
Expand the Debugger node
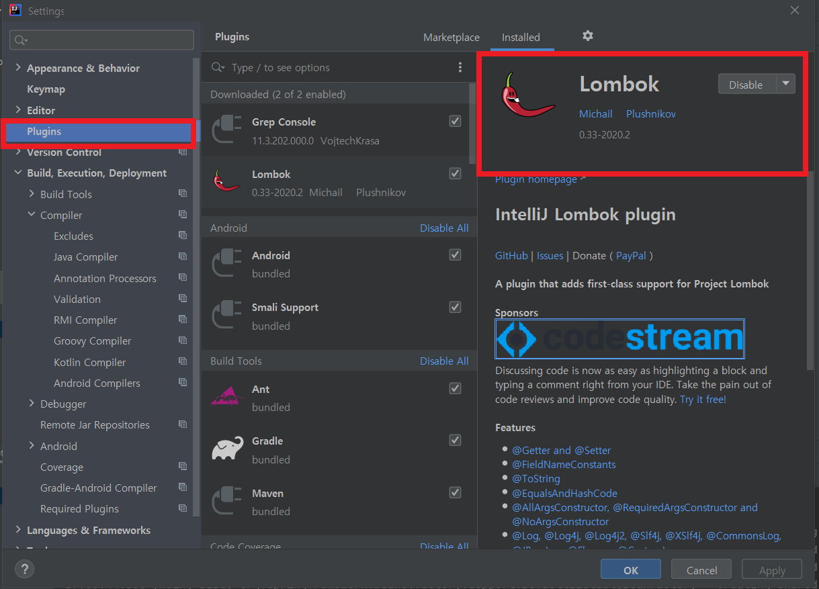(x=32, y=404)
